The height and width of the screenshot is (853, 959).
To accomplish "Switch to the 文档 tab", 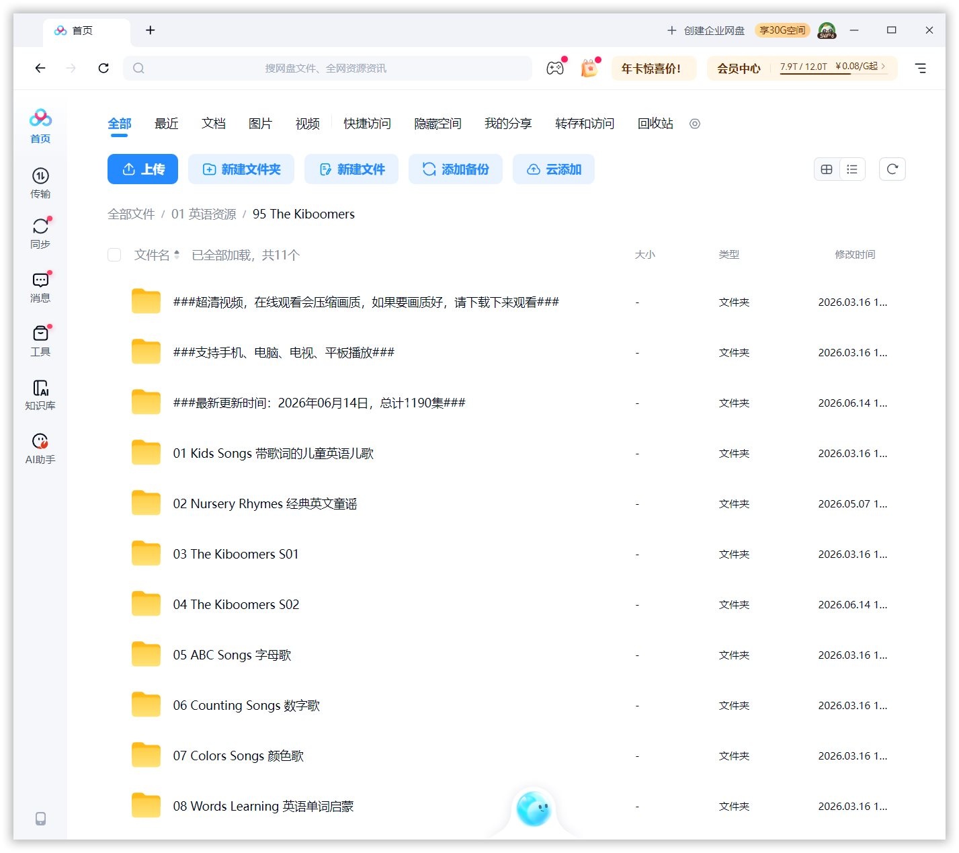I will tap(214, 124).
